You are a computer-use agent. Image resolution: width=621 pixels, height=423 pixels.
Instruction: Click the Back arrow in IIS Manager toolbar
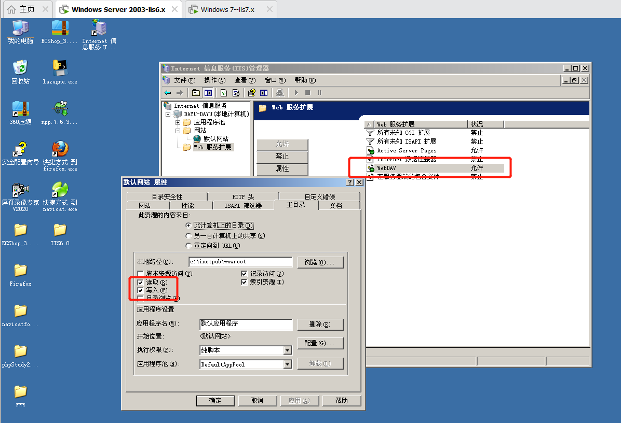tap(168, 93)
